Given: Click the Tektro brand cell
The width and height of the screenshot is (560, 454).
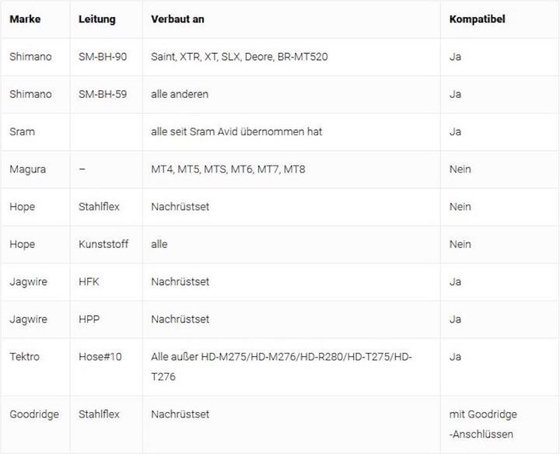Looking at the screenshot, I should (24, 357).
